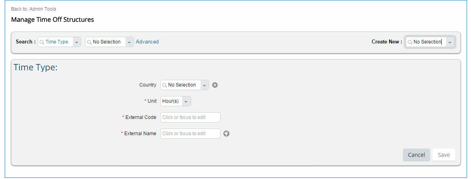Click the External Code input field
This screenshot has width=471, height=179.
tap(190, 117)
